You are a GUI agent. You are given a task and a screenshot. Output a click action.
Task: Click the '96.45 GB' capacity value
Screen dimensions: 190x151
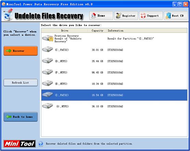pyautogui.click(x=98, y=73)
